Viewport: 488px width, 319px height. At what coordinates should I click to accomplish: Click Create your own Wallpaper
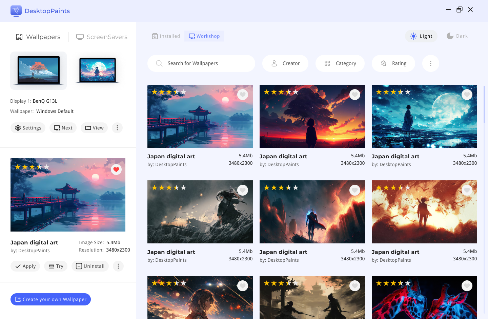point(50,299)
